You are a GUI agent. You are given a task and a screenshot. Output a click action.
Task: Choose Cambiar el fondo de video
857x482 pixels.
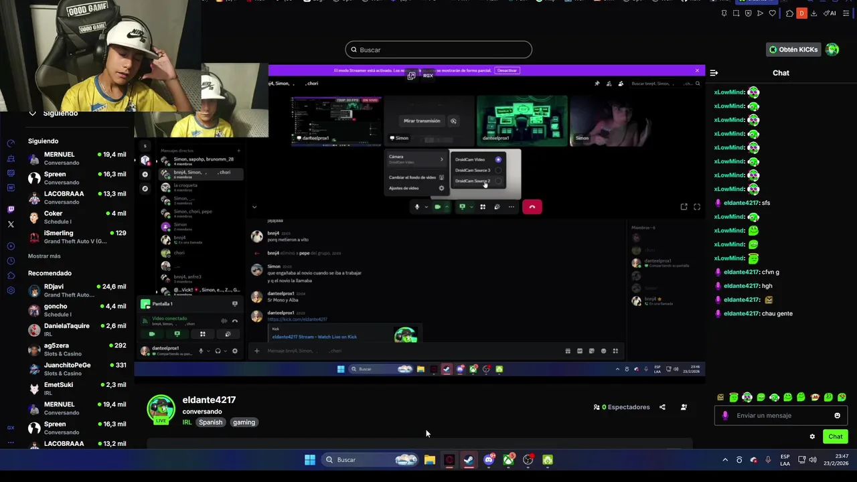(x=416, y=177)
